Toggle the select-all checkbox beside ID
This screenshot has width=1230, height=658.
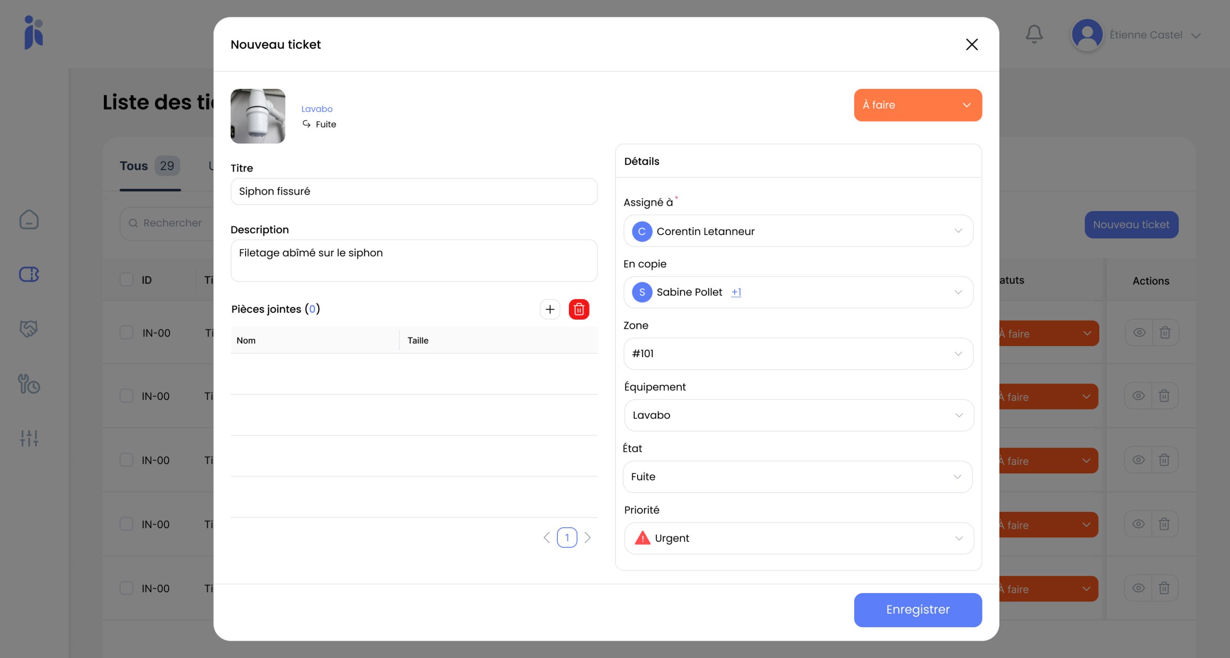tap(126, 280)
